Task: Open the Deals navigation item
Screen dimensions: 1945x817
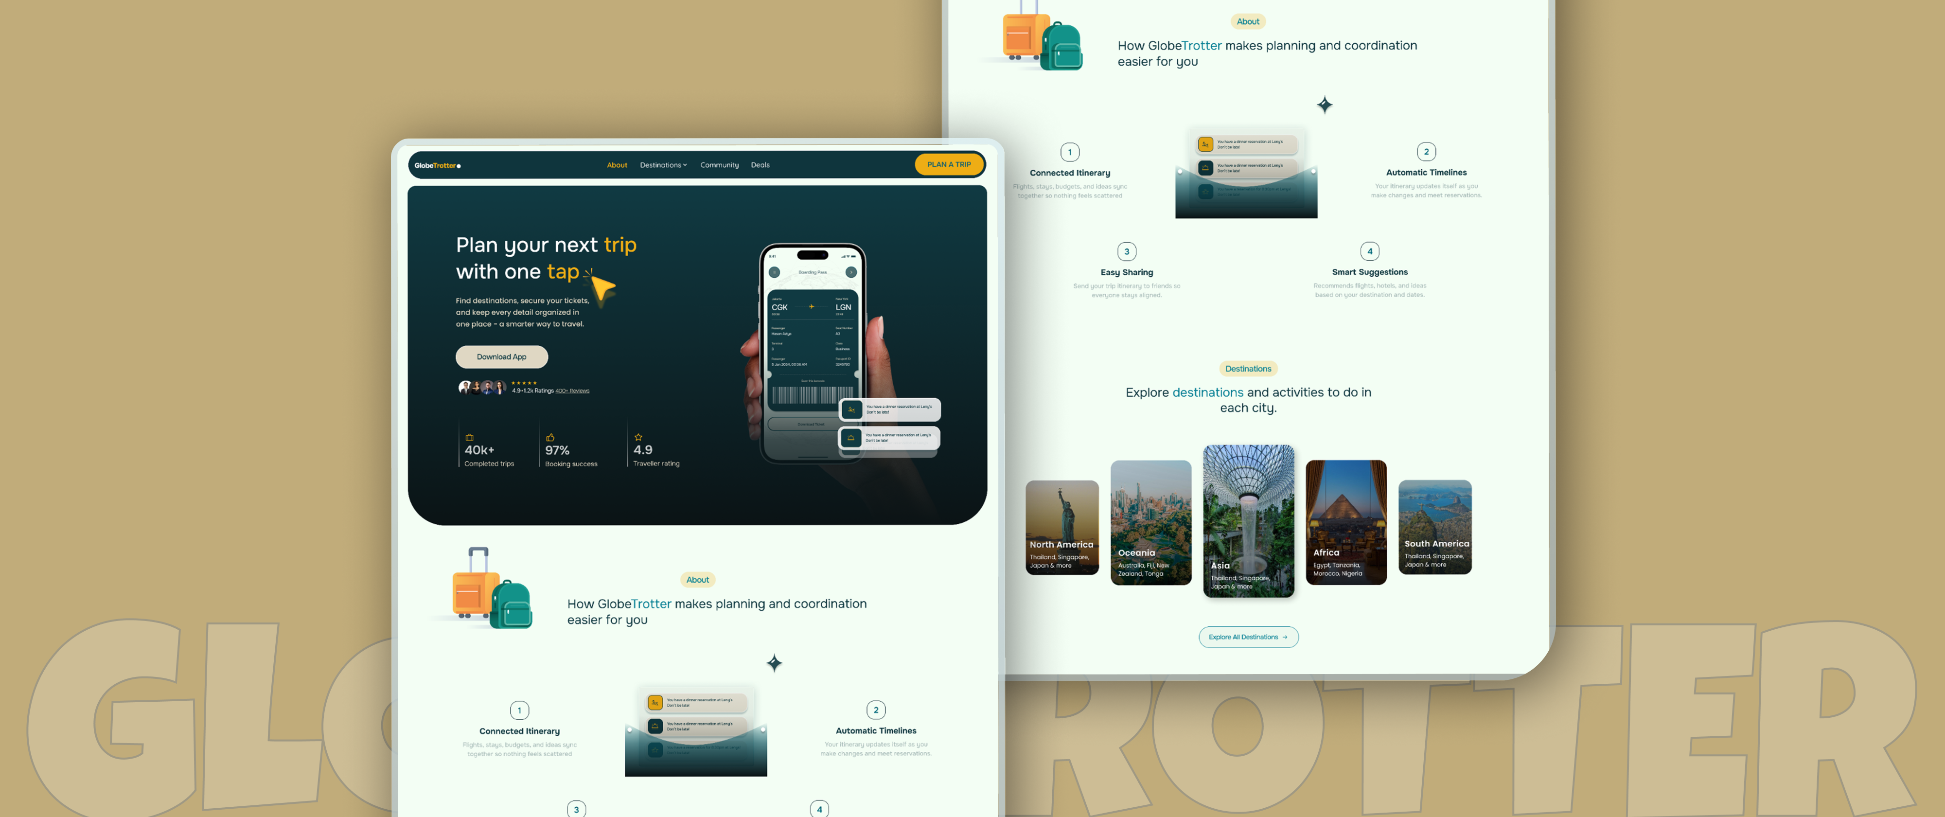Action: pyautogui.click(x=760, y=164)
